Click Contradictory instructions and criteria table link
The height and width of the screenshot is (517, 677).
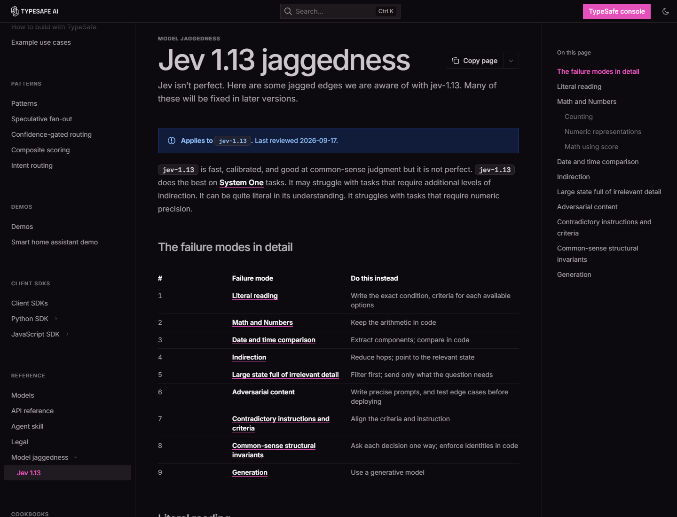[x=281, y=423]
